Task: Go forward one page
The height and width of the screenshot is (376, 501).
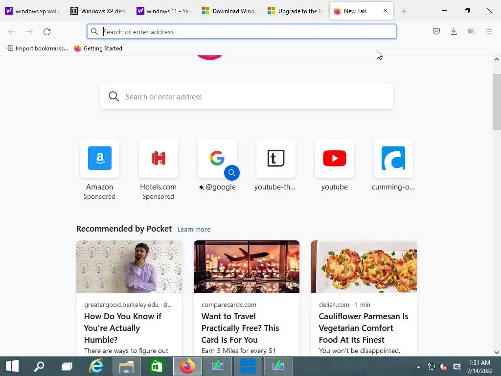Action: (x=29, y=32)
